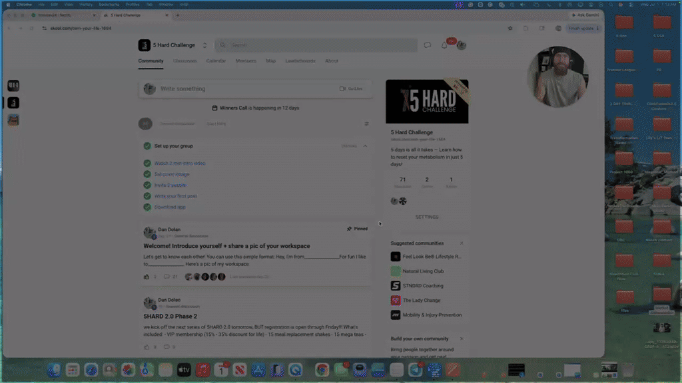Toggle the Download app checkmark
Screen dimensions: 682x383
coord(147,207)
